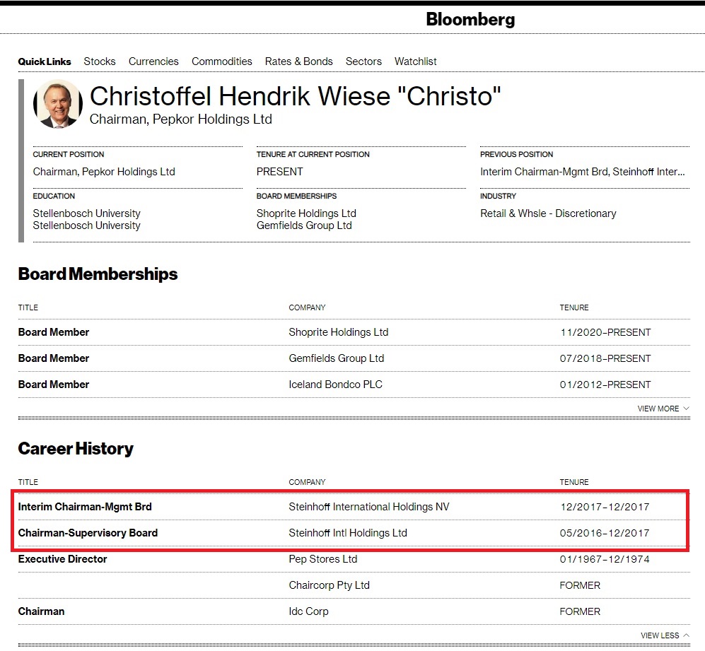Open Iceland Bondco PLC company row

click(x=335, y=385)
